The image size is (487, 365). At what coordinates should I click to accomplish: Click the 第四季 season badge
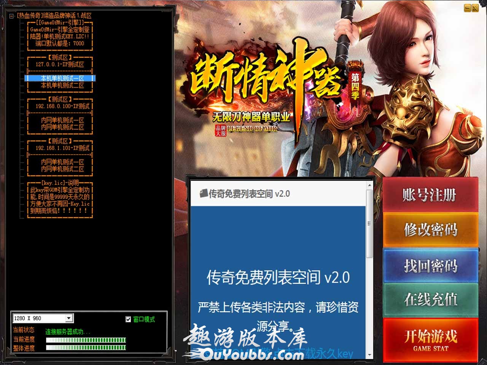tap(355, 86)
